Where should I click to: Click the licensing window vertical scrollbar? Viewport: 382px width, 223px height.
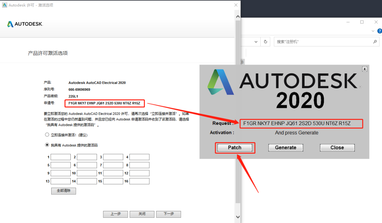(238, 112)
